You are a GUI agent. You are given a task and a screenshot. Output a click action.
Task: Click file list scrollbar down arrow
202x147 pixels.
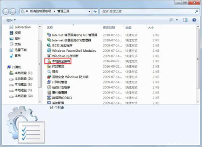pos(198,102)
